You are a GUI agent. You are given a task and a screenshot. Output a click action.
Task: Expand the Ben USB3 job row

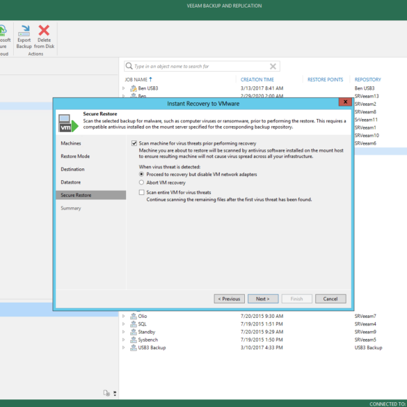coord(124,88)
